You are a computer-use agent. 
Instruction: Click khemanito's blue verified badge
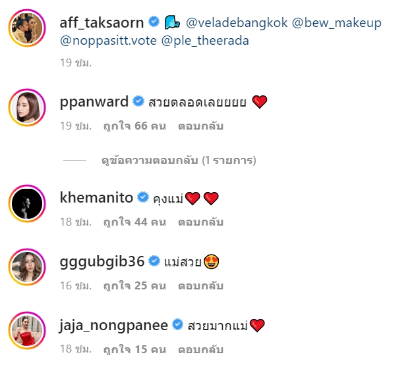143,197
